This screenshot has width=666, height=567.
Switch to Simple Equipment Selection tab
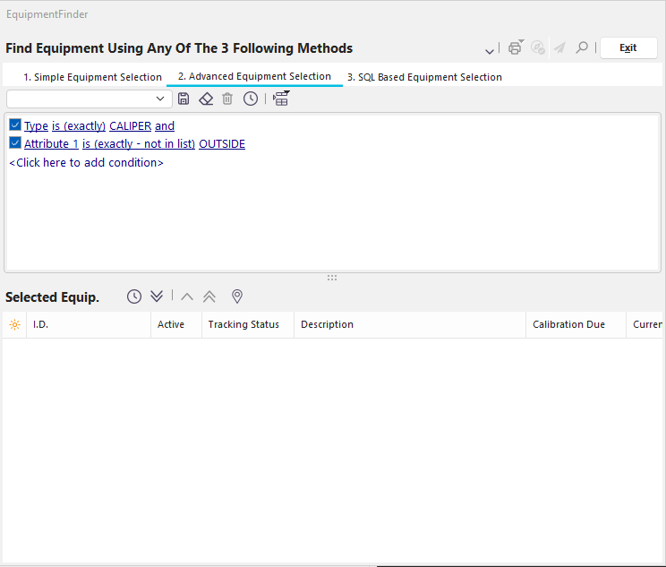click(x=92, y=77)
